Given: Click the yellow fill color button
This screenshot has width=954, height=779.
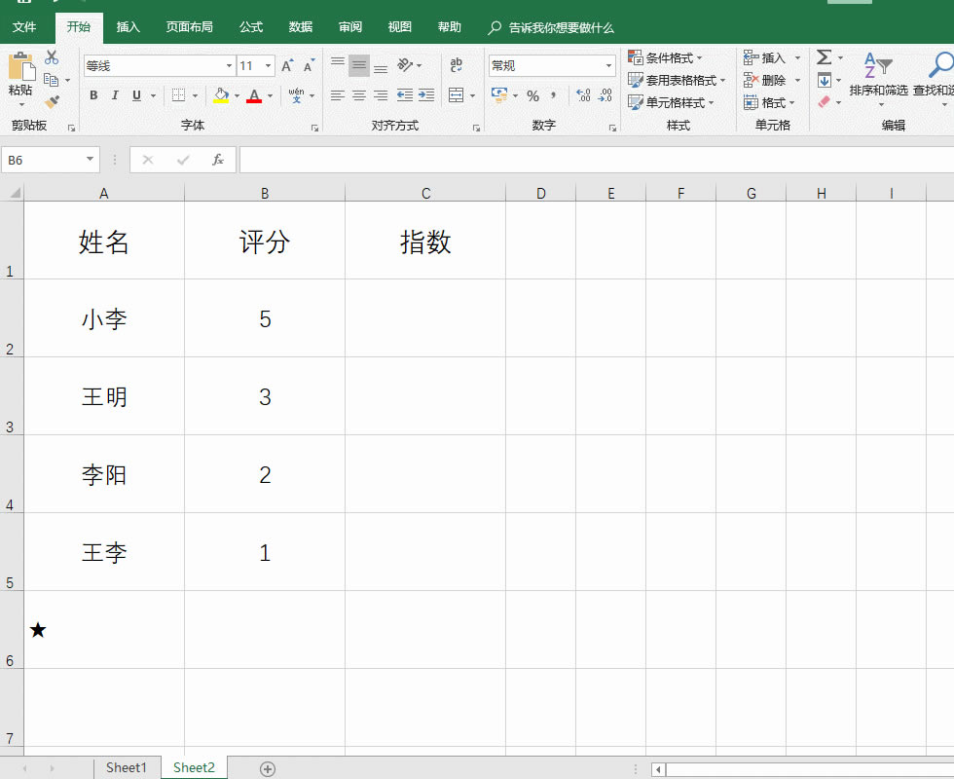Looking at the screenshot, I should coord(221,95).
